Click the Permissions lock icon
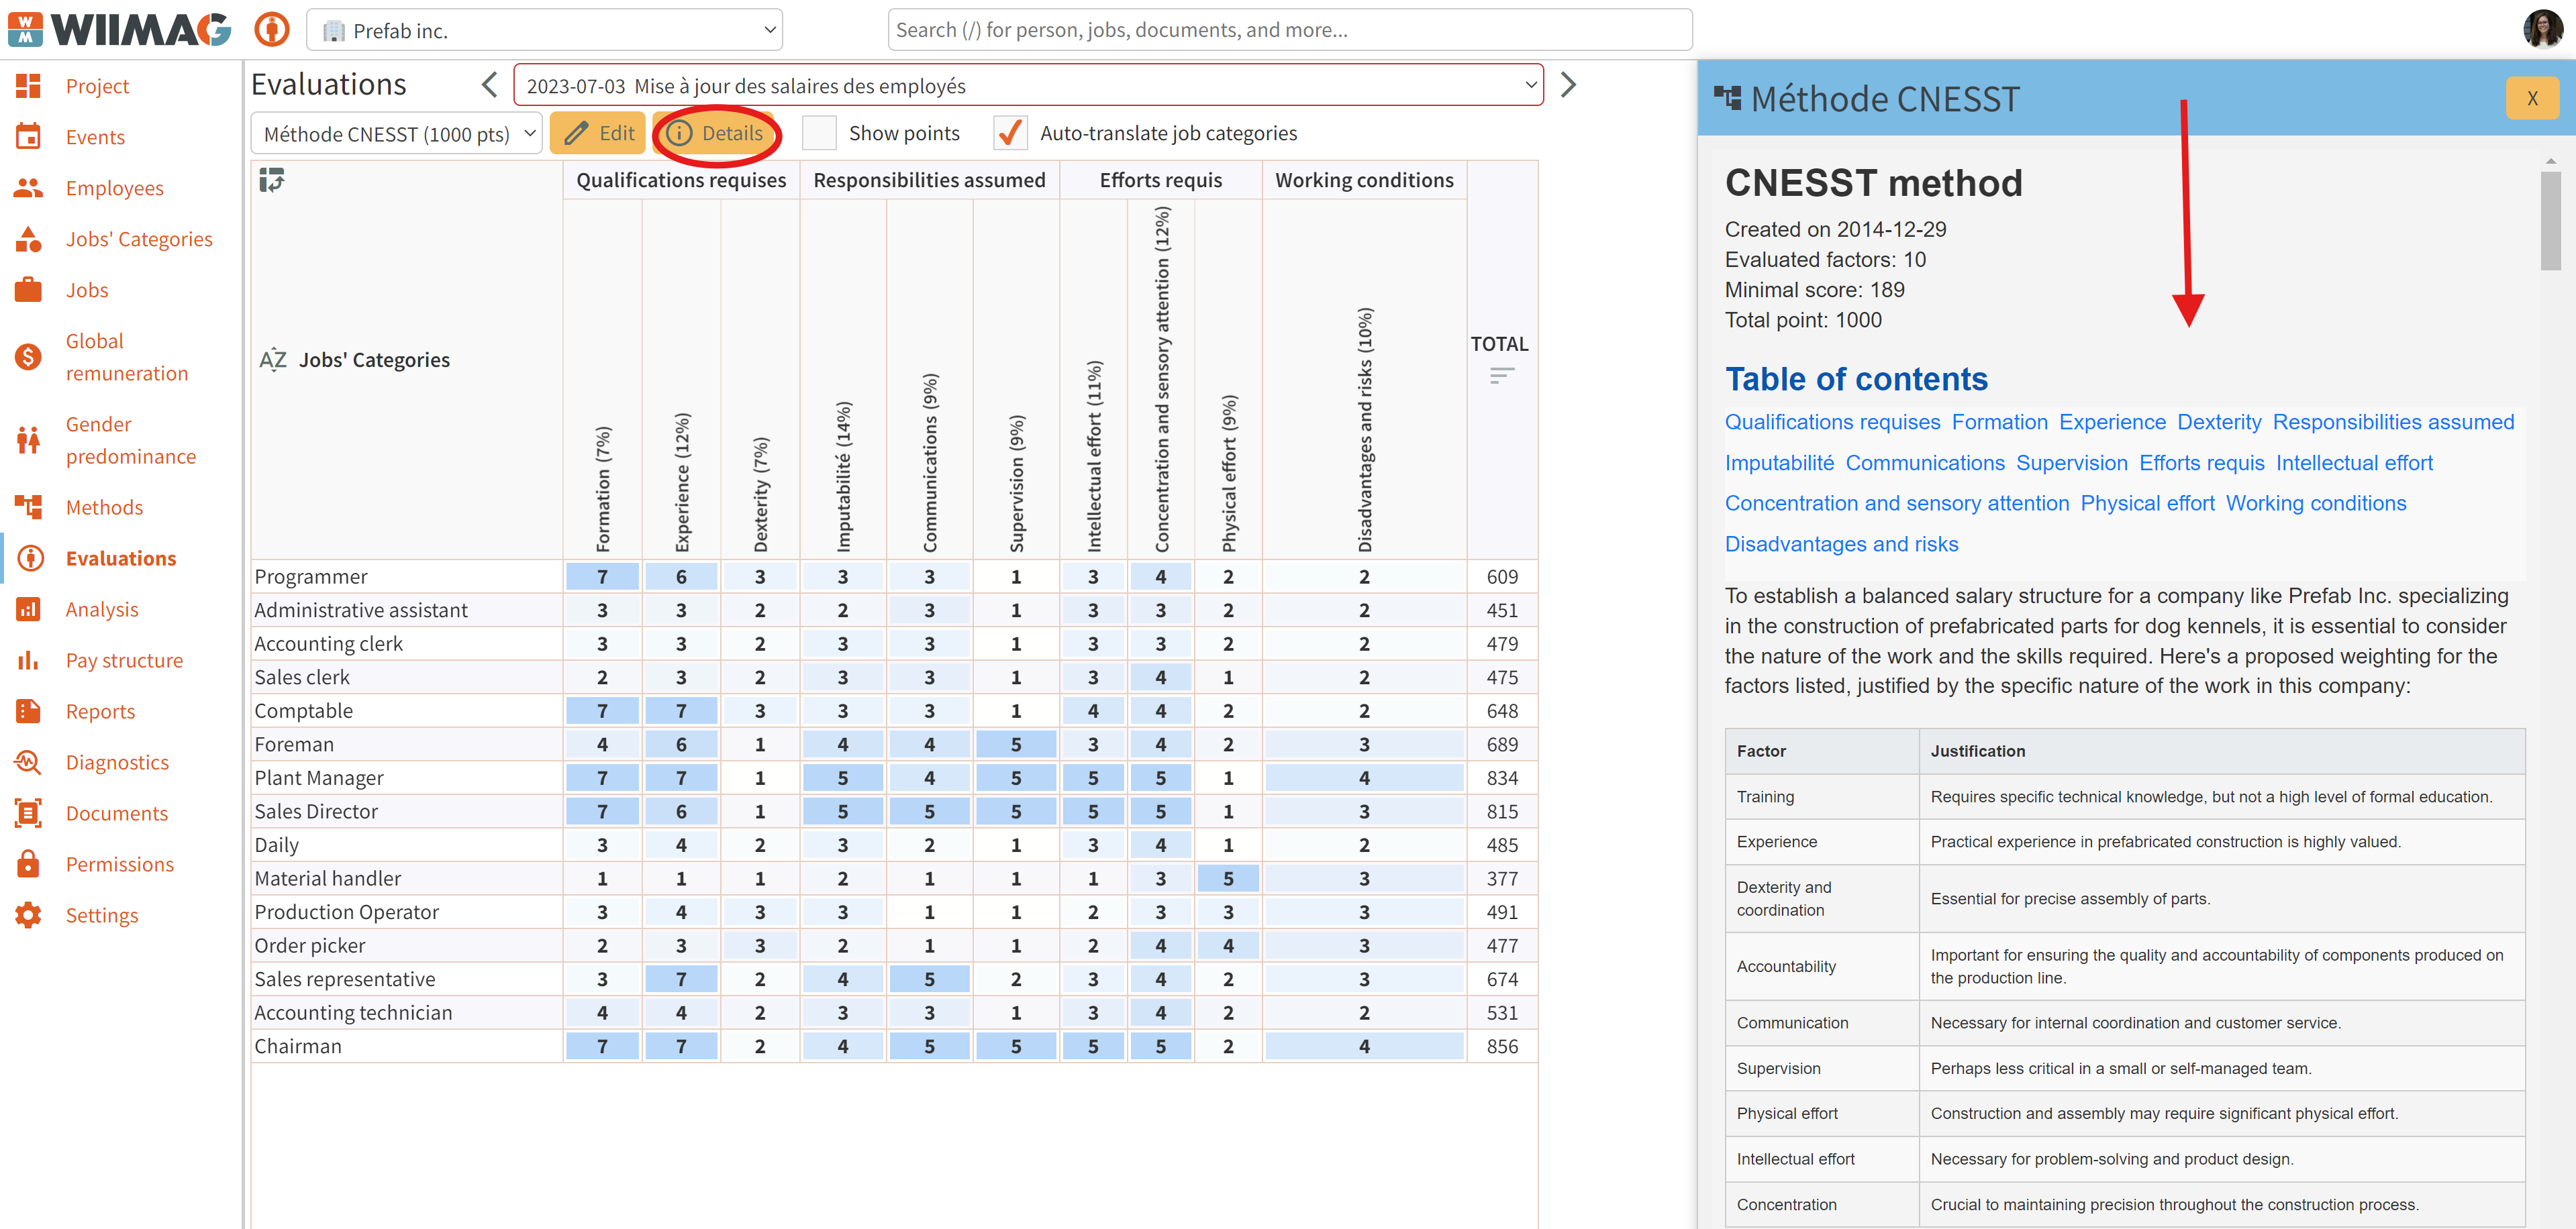Screen dimensions: 2576x1229 [28, 863]
